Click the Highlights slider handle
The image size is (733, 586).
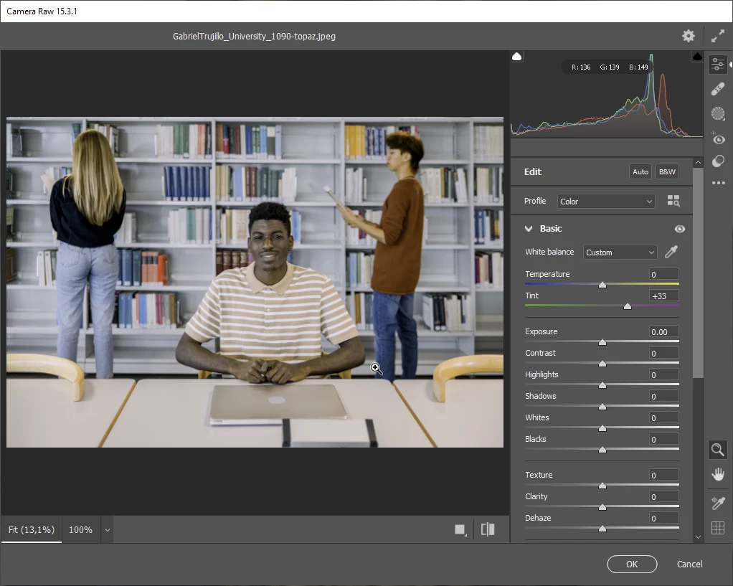tap(602, 385)
